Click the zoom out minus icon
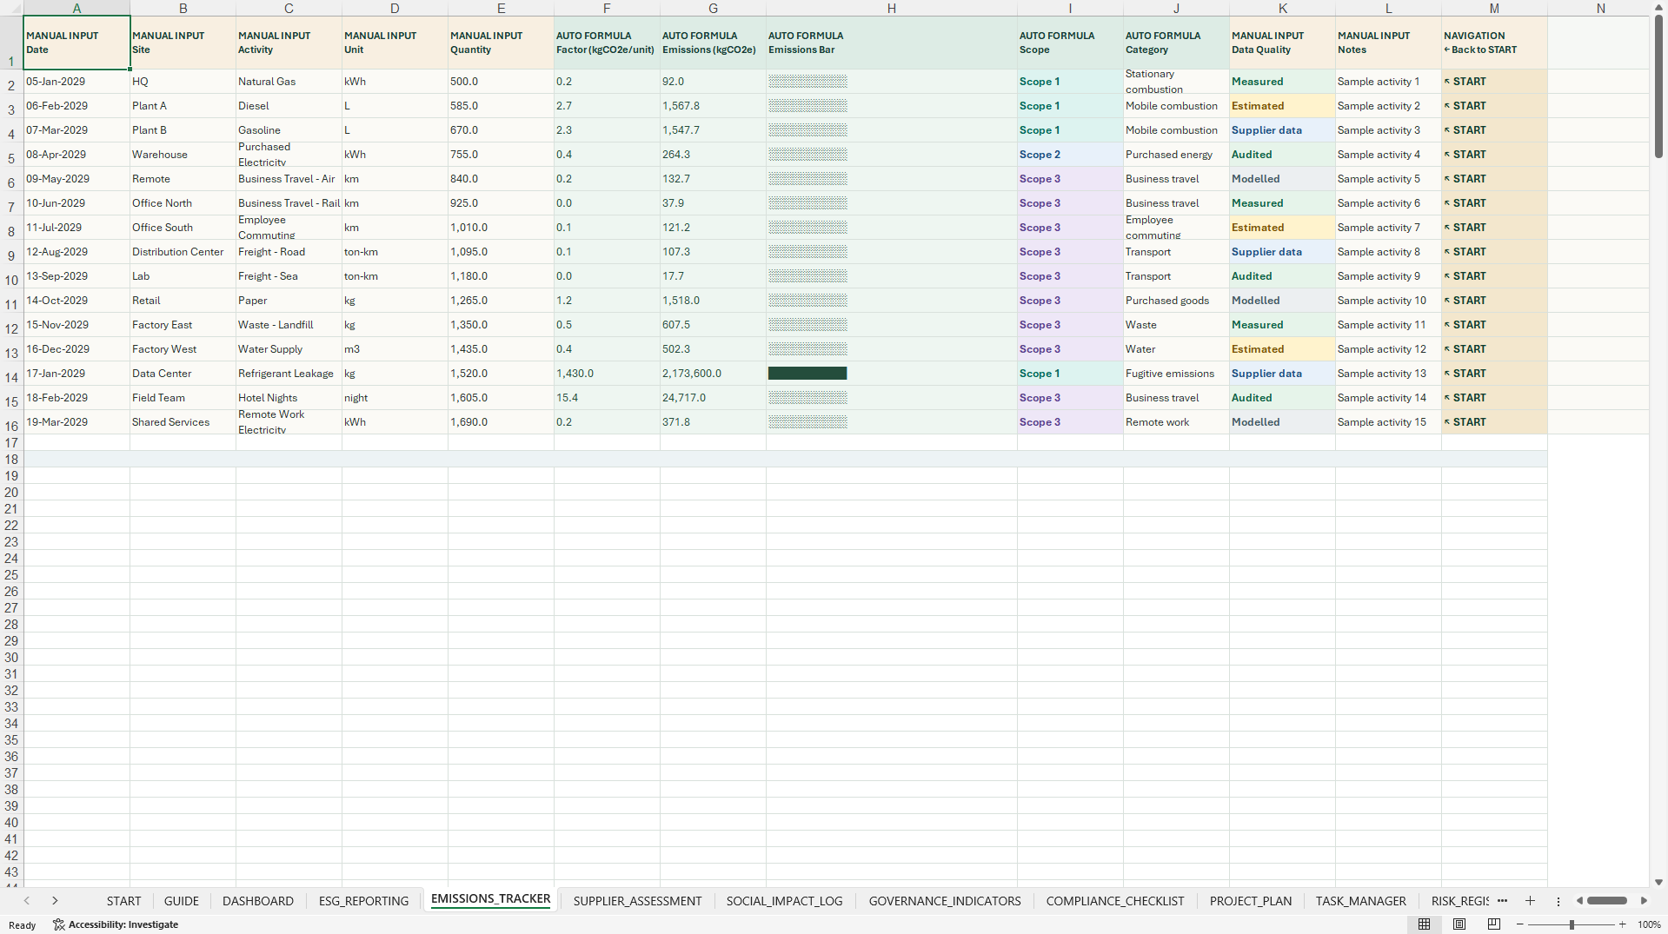The width and height of the screenshot is (1668, 934). (x=1520, y=924)
